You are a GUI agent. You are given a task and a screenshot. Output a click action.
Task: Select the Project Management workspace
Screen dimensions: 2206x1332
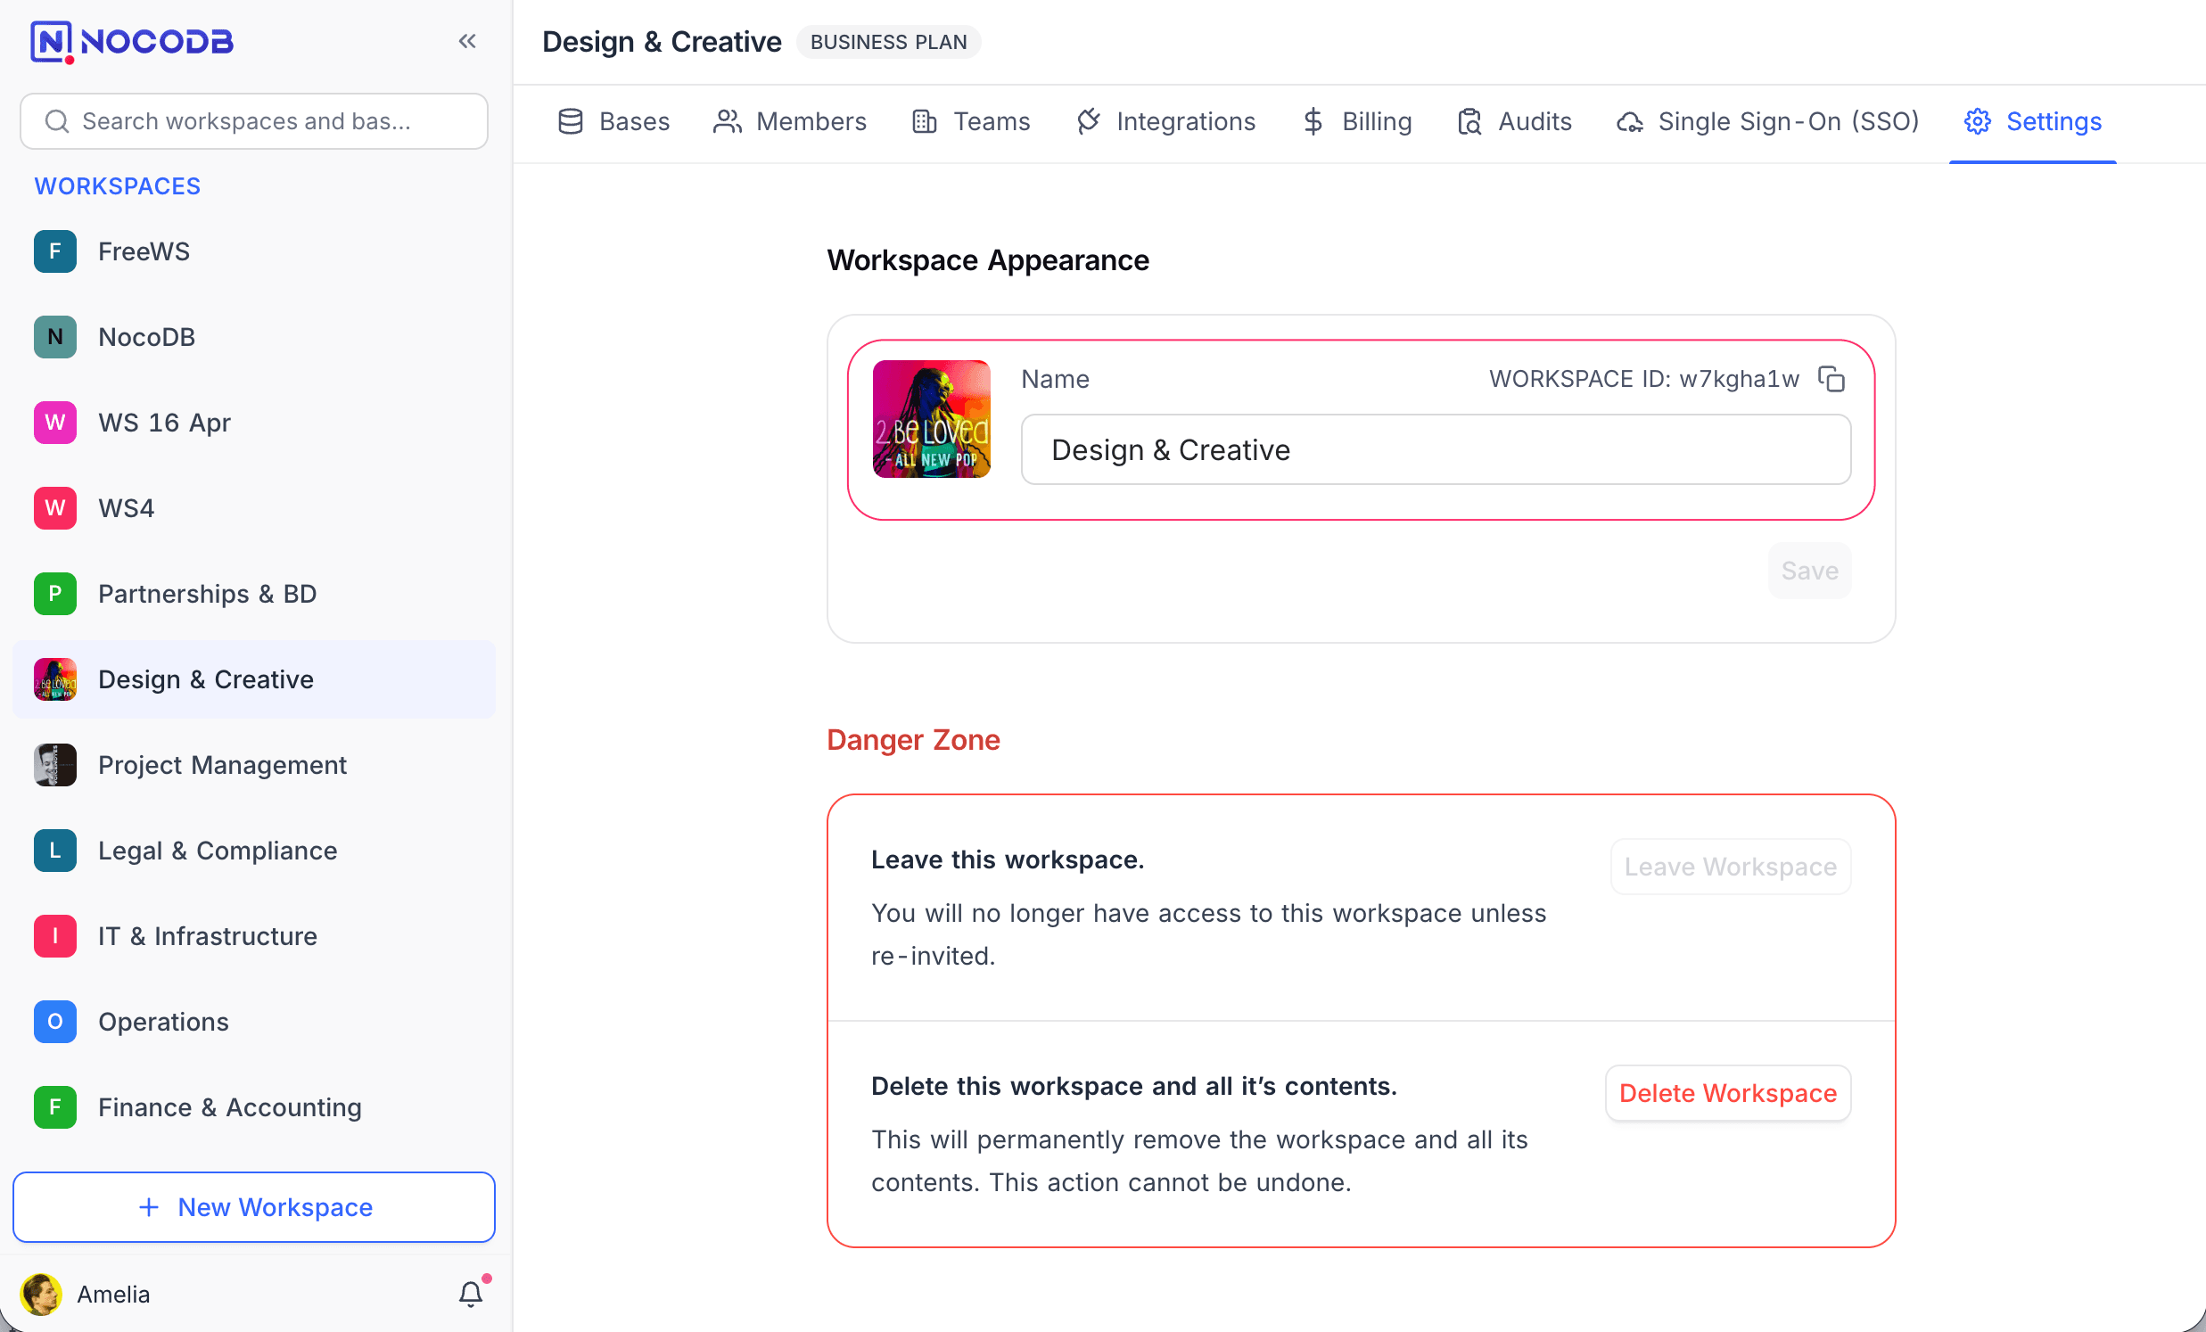pyautogui.click(x=222, y=765)
